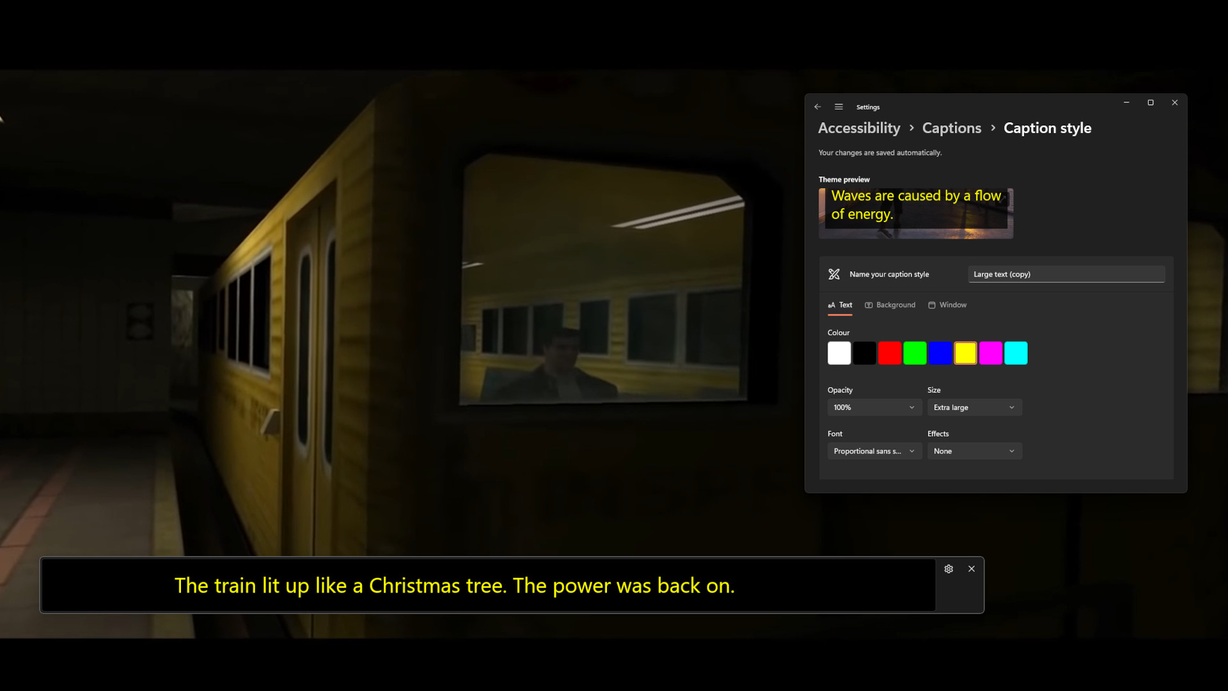Expand the Font dropdown menu
Viewport: 1228px width, 691px height.
[x=874, y=450]
